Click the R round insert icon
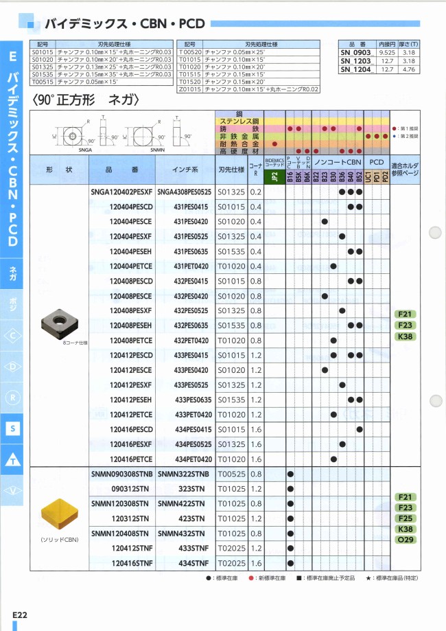This screenshot has width=446, height=631. 13,398
